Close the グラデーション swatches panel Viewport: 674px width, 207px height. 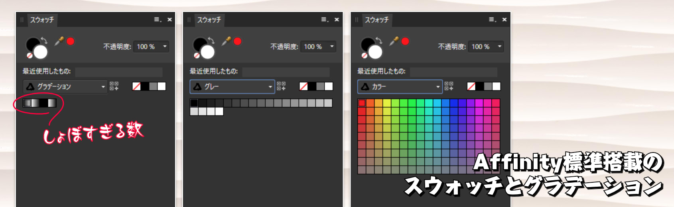169,20
